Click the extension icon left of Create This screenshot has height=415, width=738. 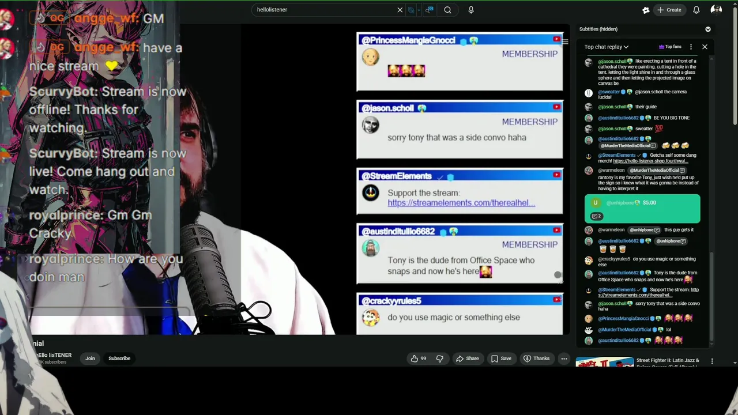coord(646,10)
